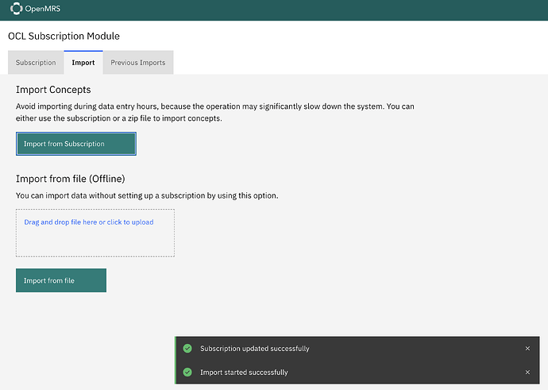
Task: Click the Import from file button
Action: (x=61, y=280)
